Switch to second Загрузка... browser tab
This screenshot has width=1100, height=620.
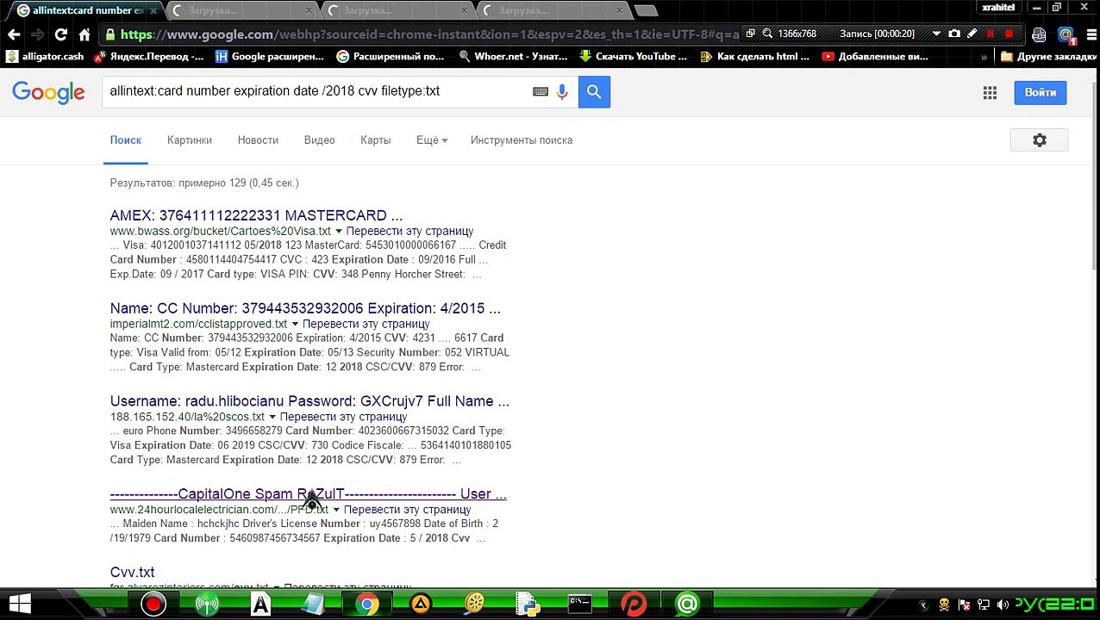pos(392,10)
